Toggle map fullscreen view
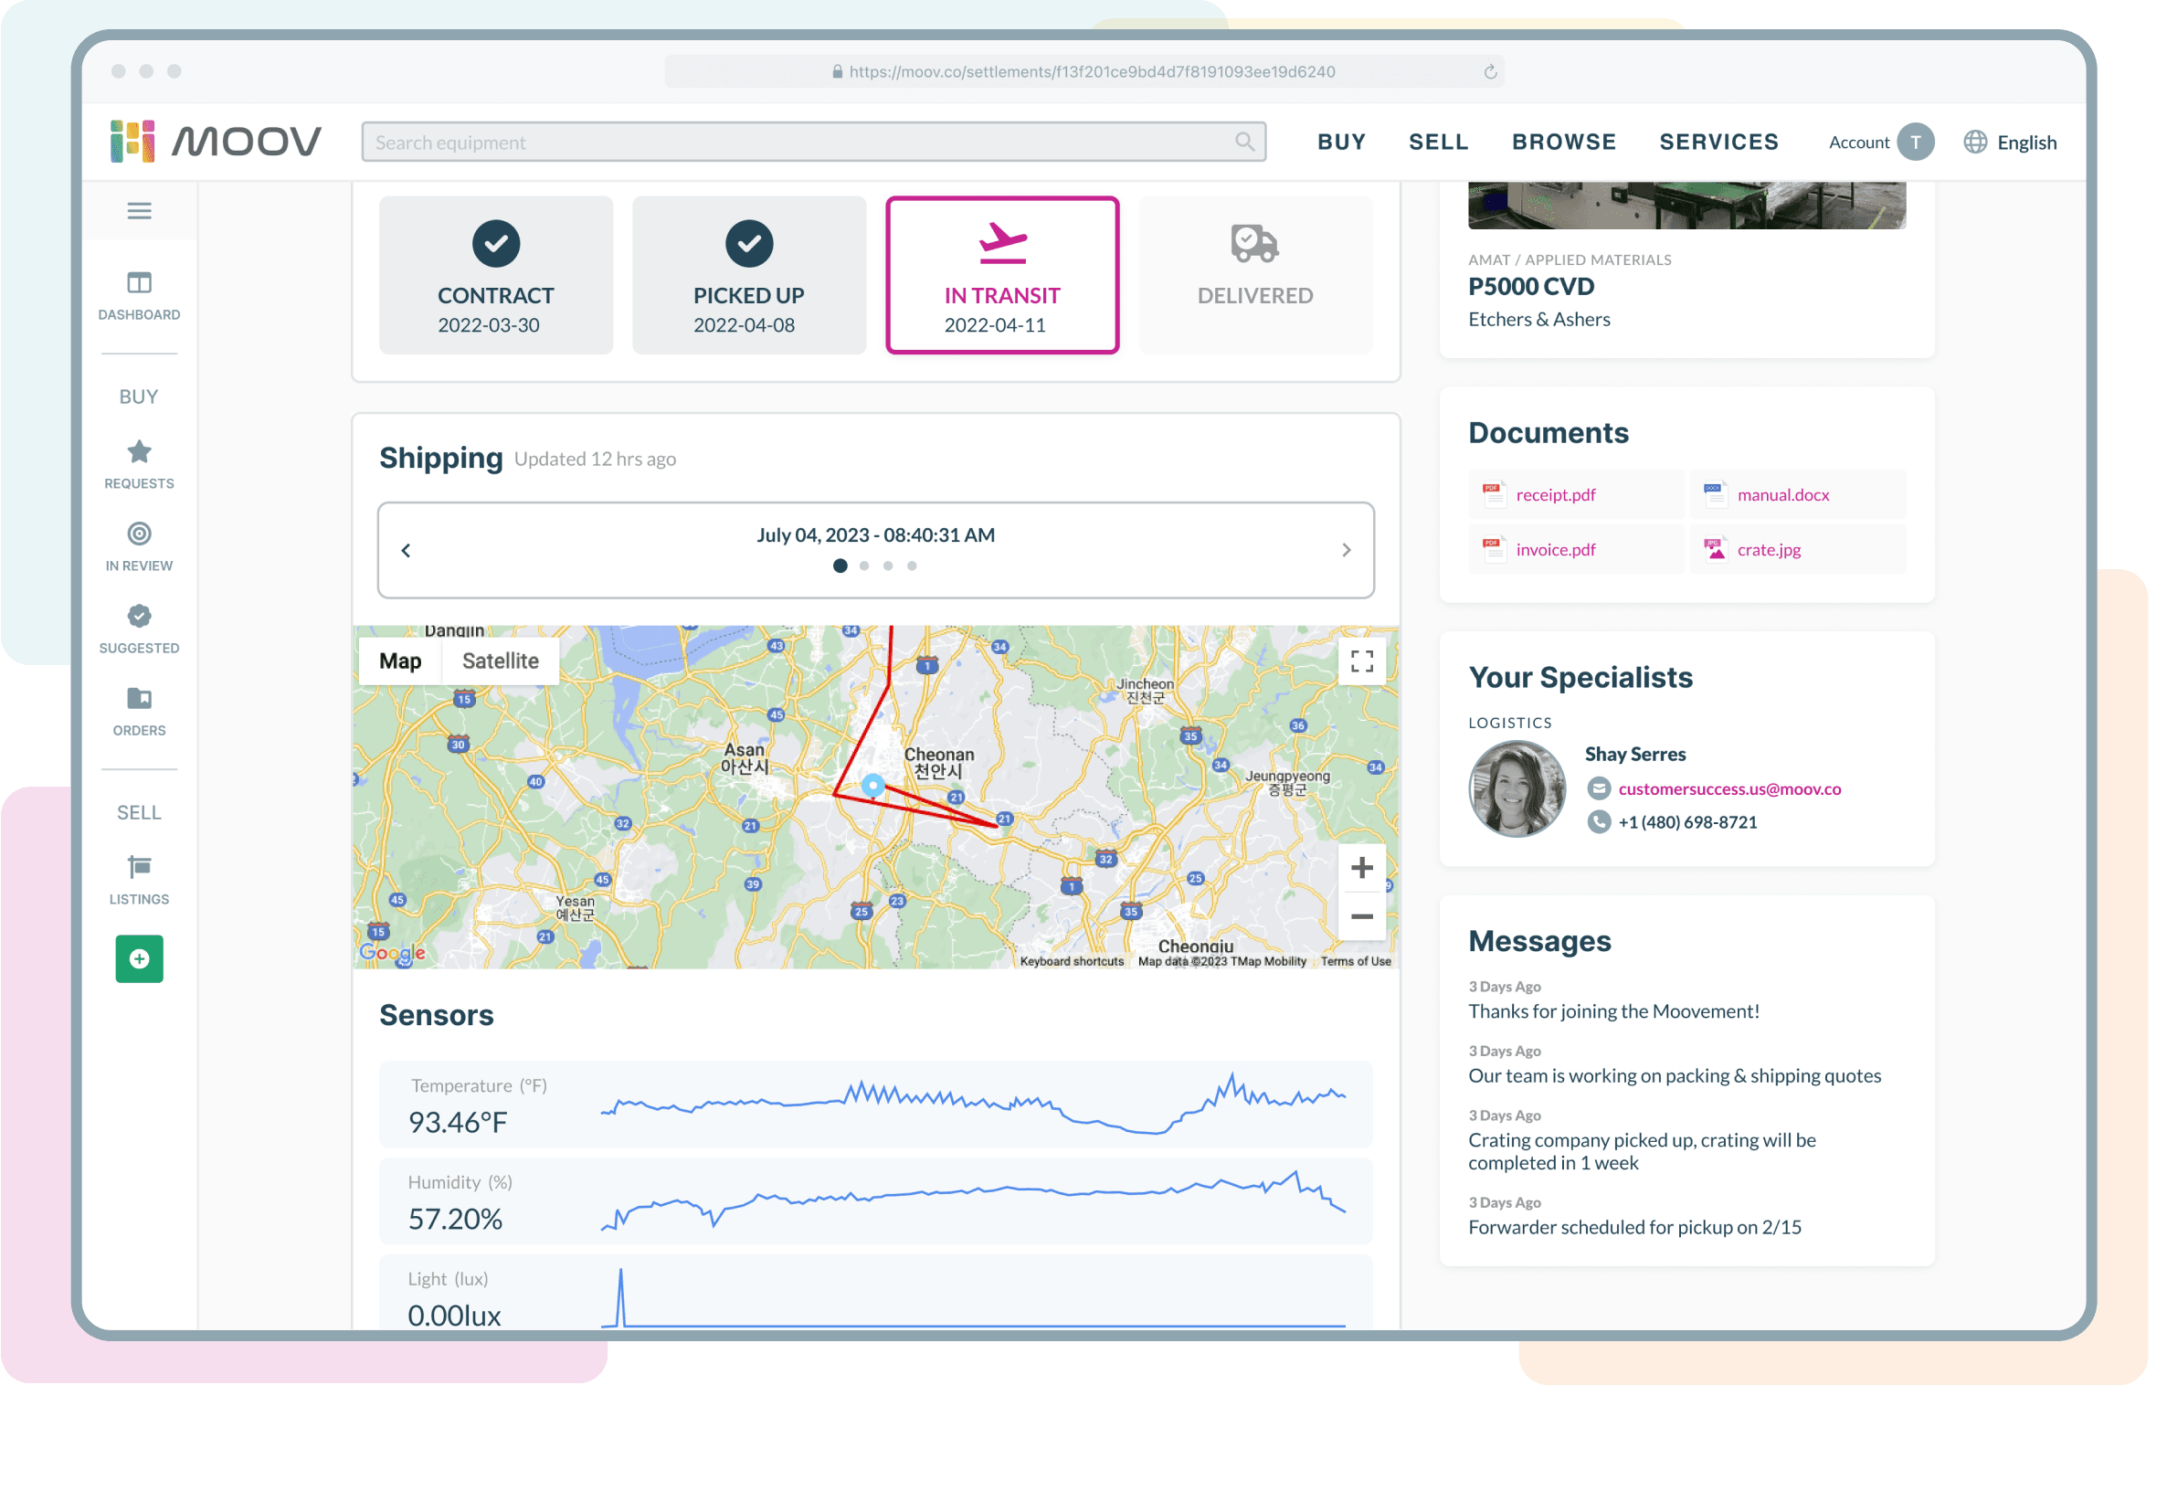Screen dimensions: 2167x1491 (x=1362, y=661)
